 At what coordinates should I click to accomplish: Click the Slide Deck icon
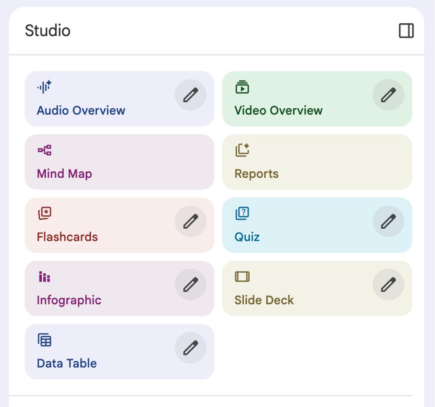click(242, 277)
